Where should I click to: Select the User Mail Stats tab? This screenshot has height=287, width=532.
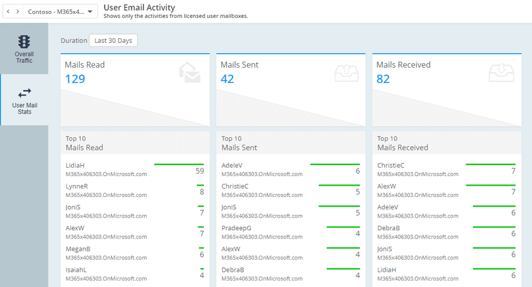24,100
